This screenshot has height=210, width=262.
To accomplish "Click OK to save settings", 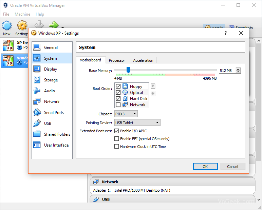I will [x=205, y=166].
